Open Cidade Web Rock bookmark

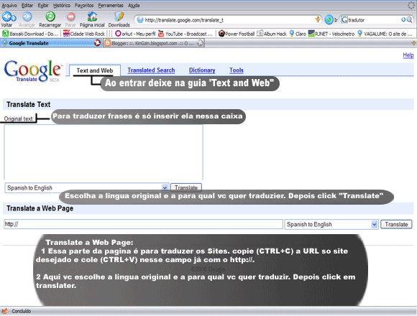point(84,34)
